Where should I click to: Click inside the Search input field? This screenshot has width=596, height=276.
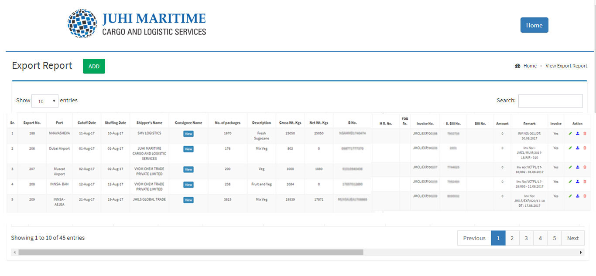[x=550, y=101]
